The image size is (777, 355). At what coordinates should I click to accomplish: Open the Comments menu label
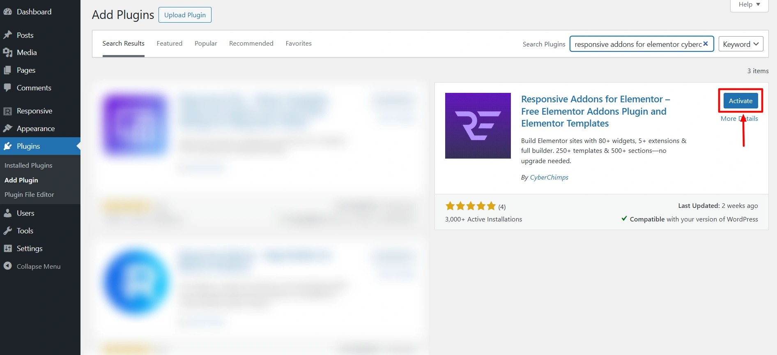[34, 88]
